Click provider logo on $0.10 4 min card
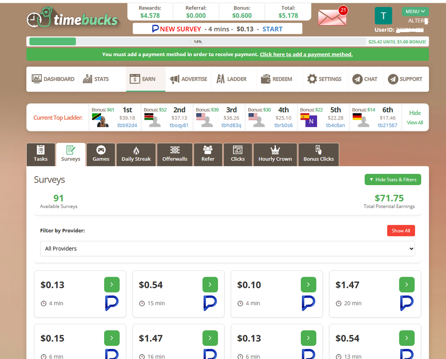The height and width of the screenshot is (359, 446). (309, 303)
